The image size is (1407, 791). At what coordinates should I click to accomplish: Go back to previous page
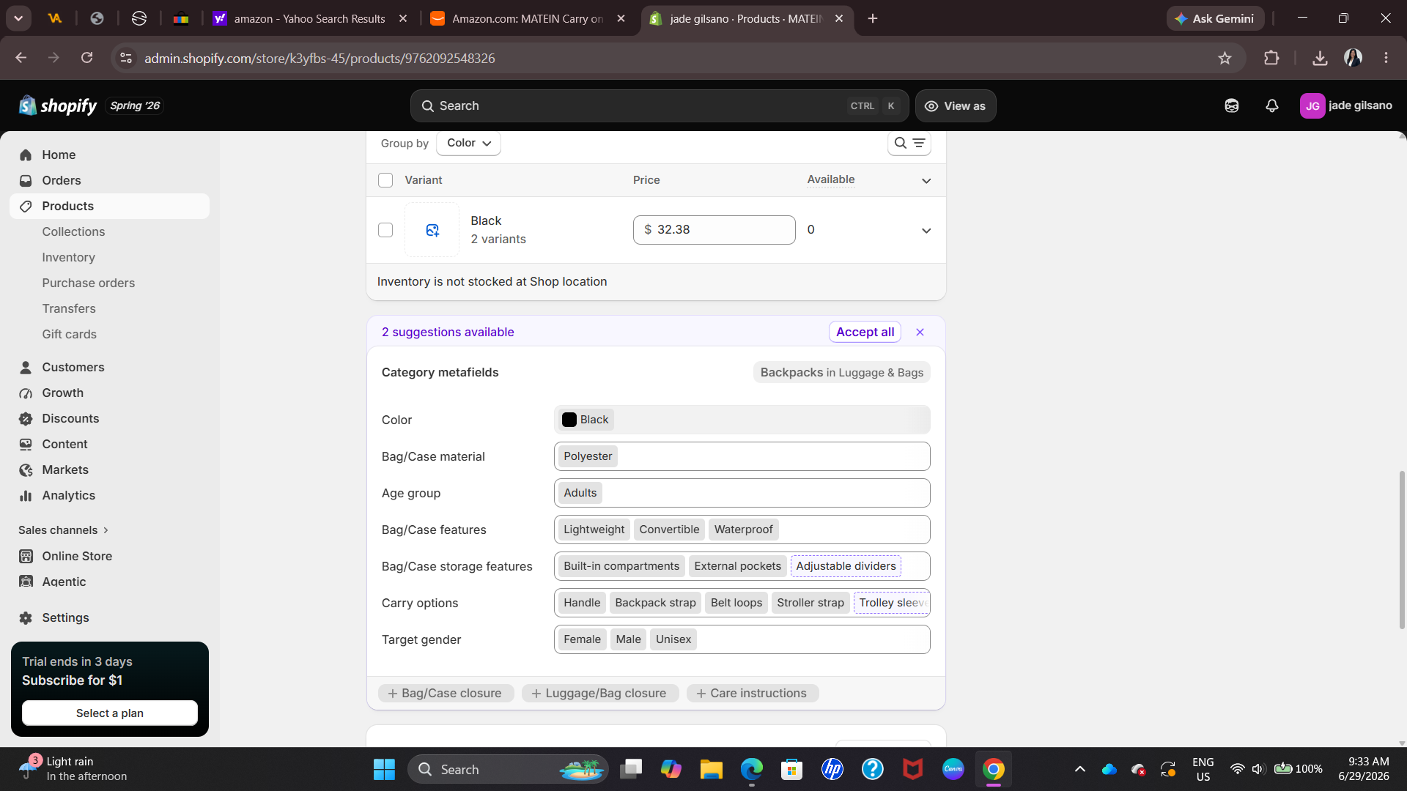(x=21, y=58)
